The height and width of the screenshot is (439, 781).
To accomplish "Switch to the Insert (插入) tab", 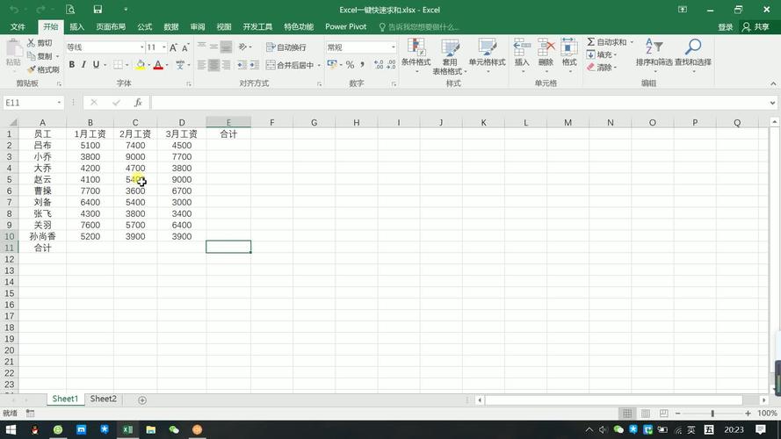I will click(x=76, y=27).
